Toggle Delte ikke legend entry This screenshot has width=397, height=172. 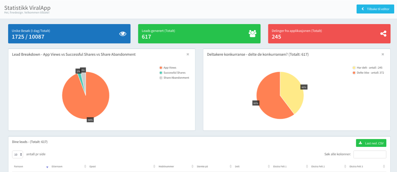point(368,73)
